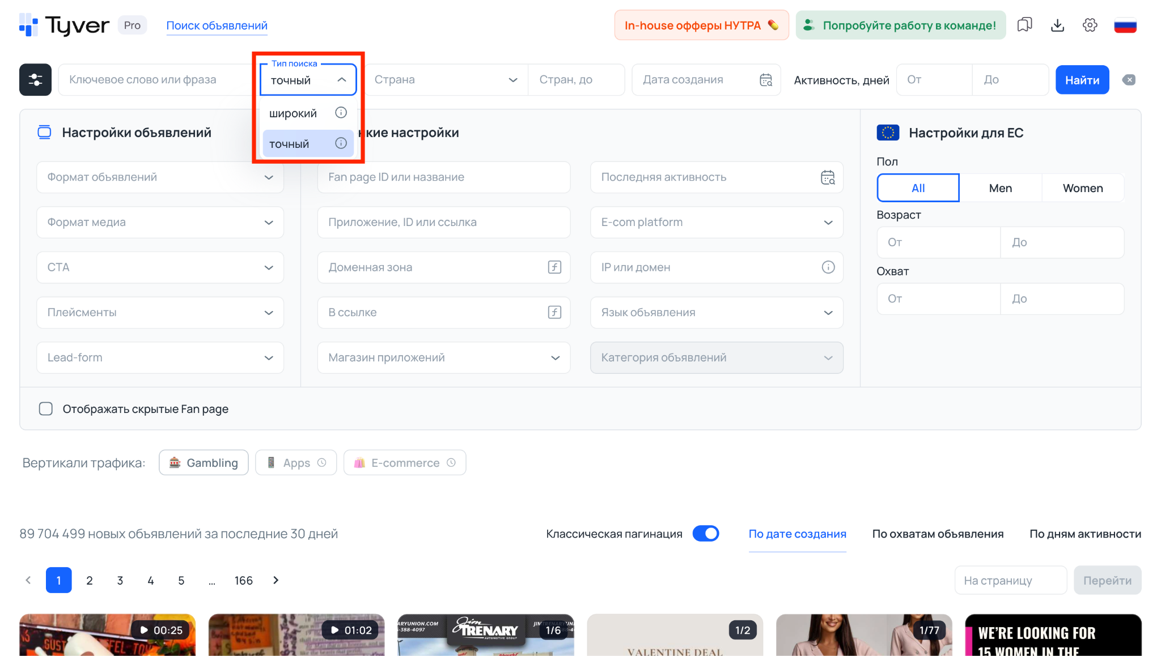The height and width of the screenshot is (656, 1161).
Task: Click the downloads icon in the header
Action: tap(1057, 25)
